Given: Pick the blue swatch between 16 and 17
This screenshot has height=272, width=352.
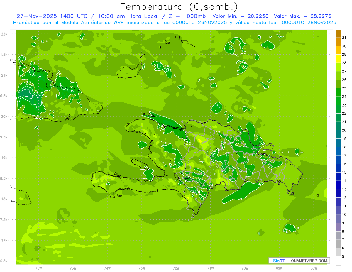Looking at the screenshot, I should [x=338, y=160].
